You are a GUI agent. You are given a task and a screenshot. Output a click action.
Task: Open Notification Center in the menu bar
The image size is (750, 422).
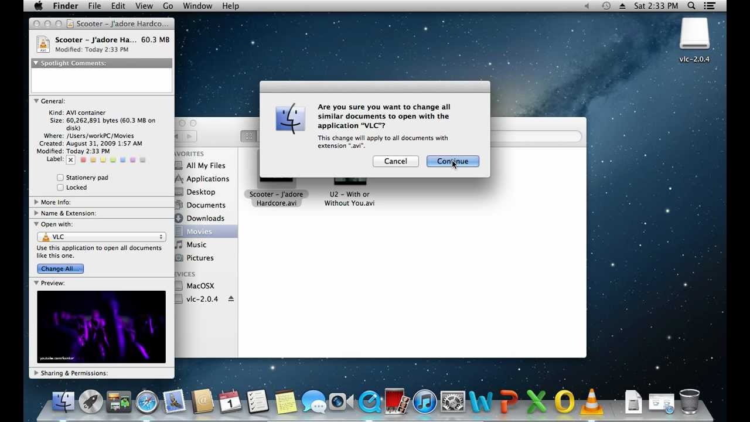pos(710,6)
